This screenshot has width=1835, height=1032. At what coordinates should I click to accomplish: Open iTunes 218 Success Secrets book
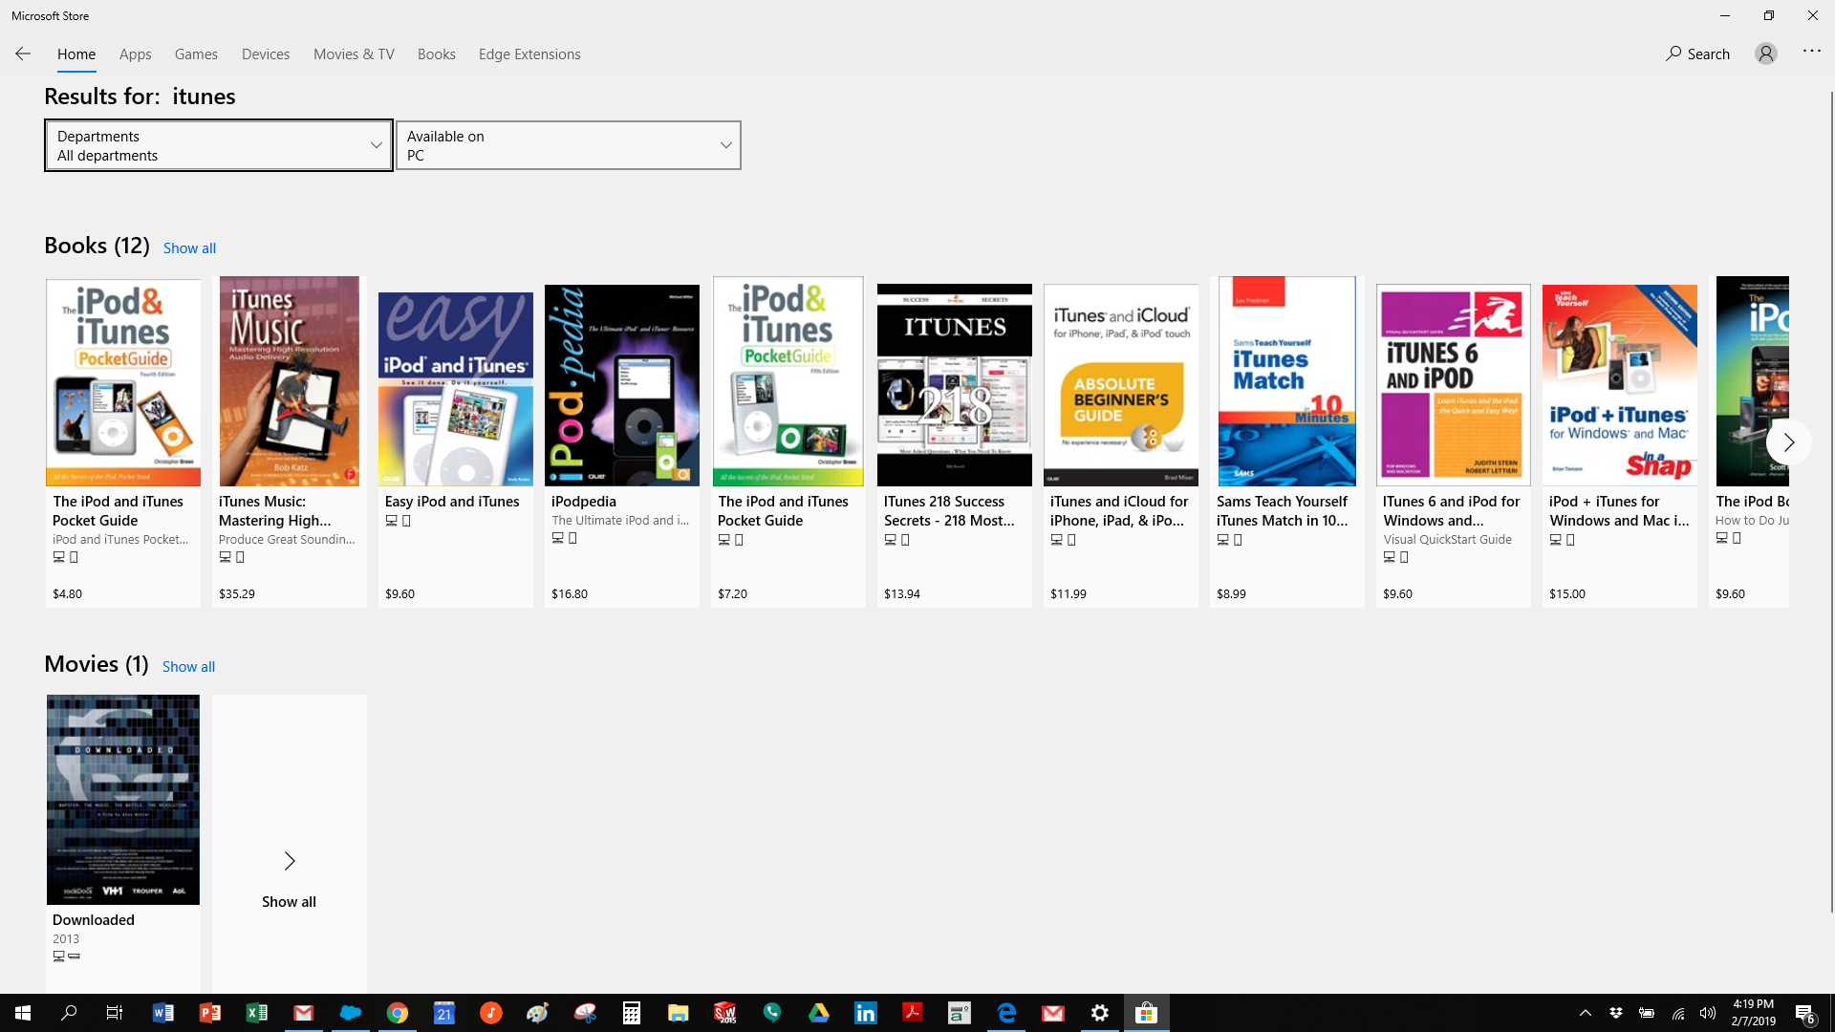955,441
